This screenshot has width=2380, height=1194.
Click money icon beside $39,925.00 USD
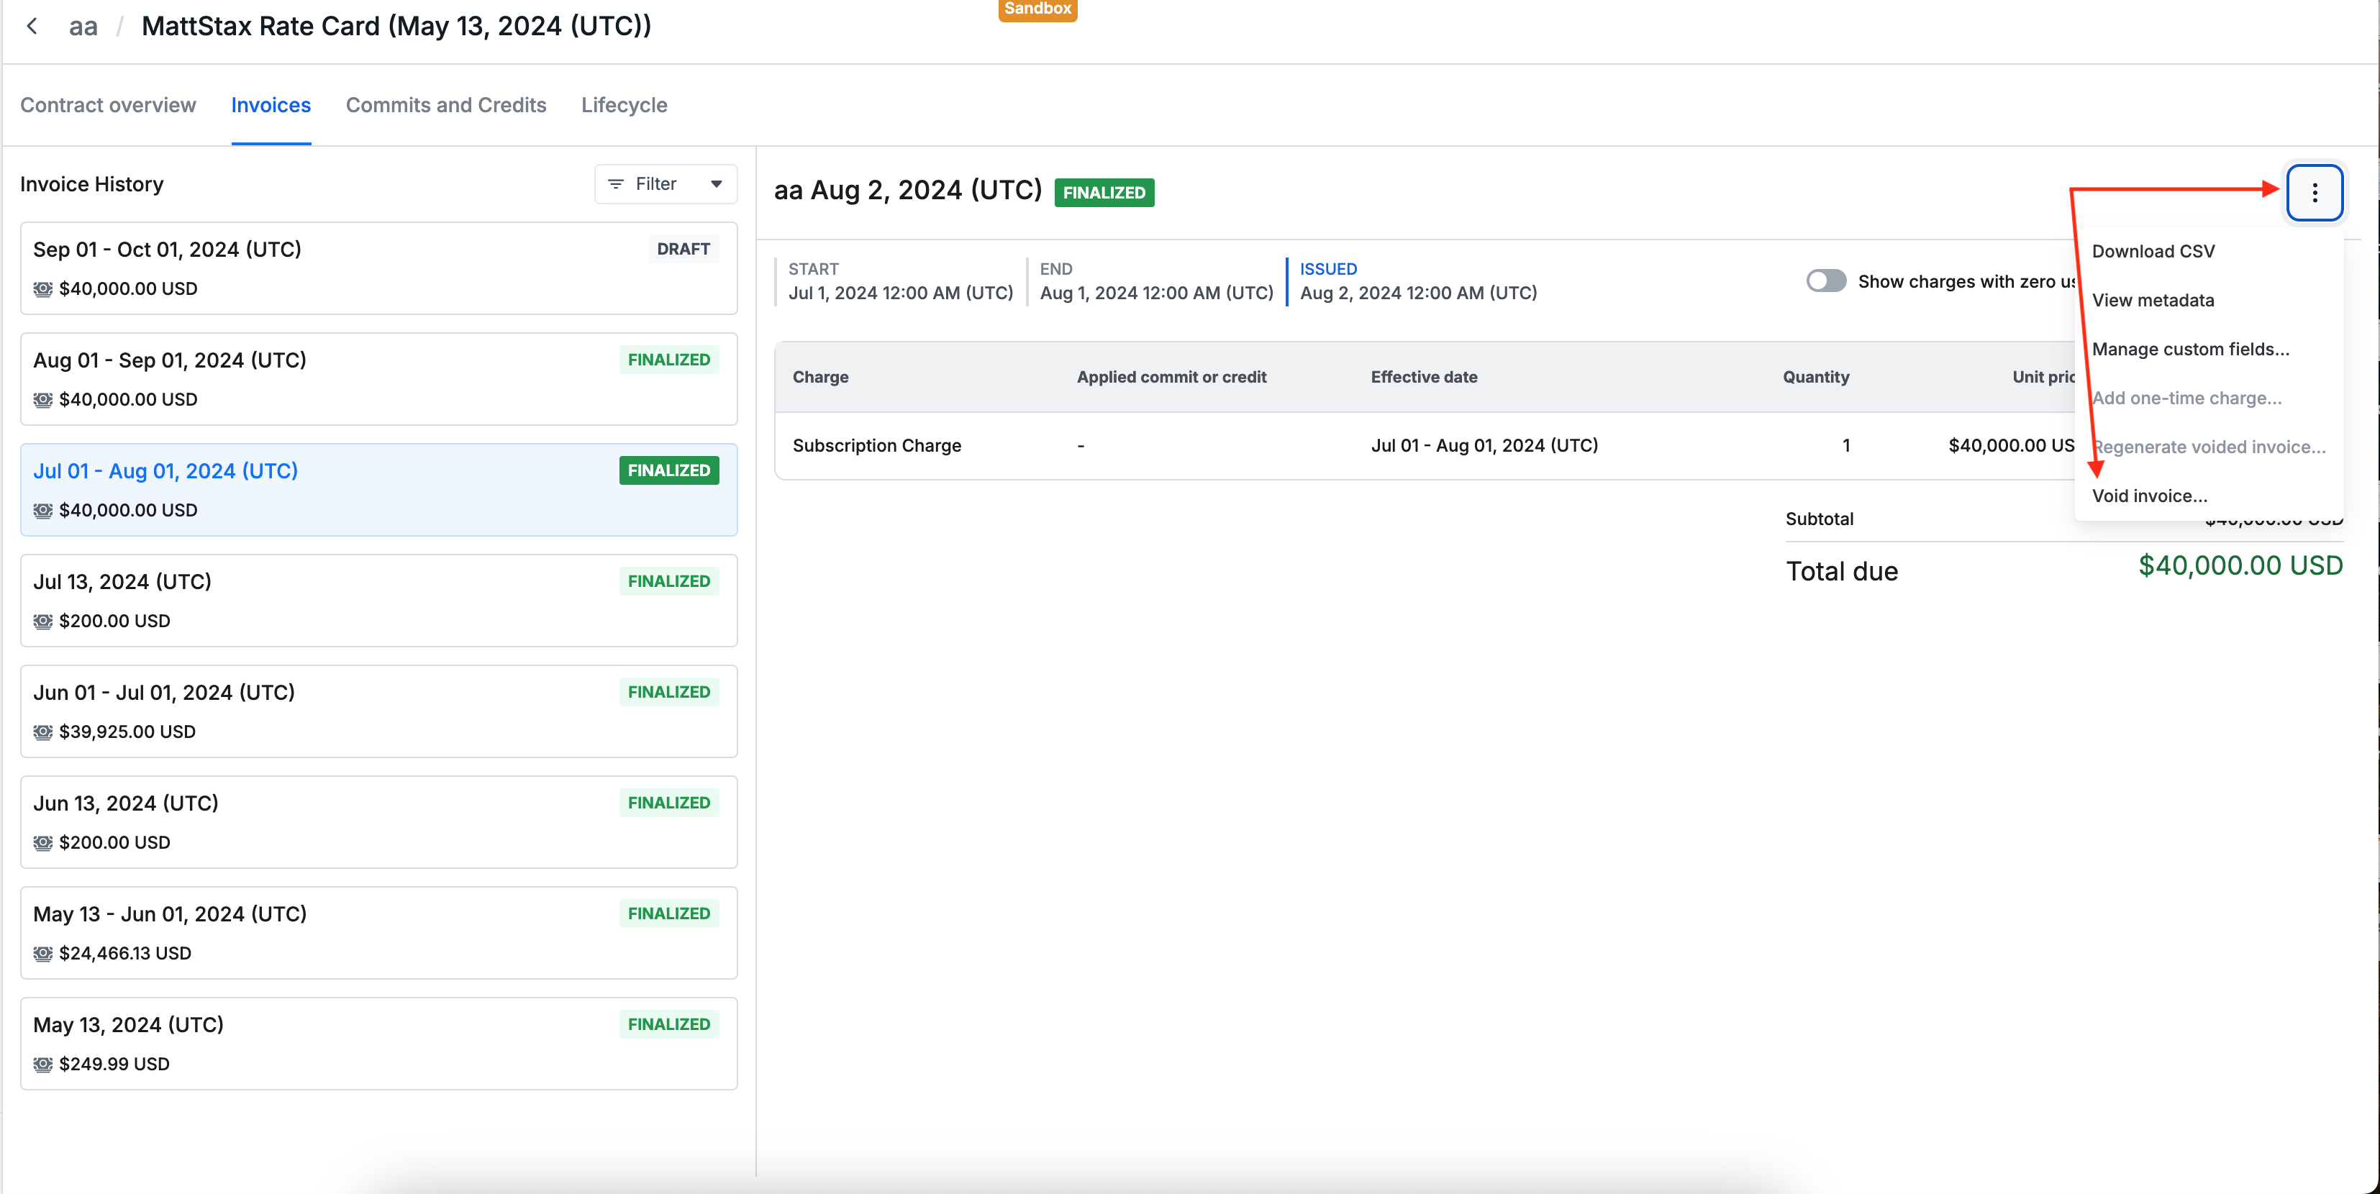pyautogui.click(x=42, y=732)
